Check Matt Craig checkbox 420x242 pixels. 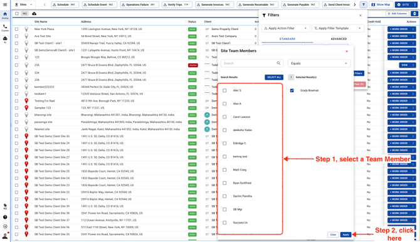[x=224, y=170]
